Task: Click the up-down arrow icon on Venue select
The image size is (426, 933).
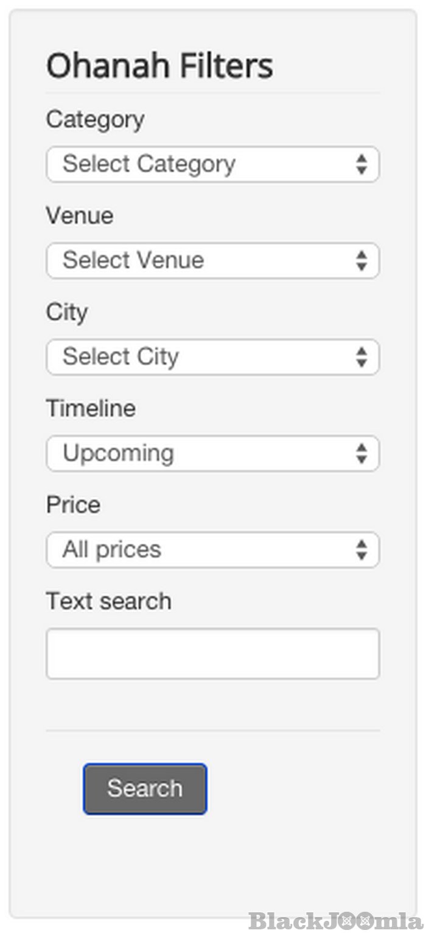Action: click(x=361, y=261)
